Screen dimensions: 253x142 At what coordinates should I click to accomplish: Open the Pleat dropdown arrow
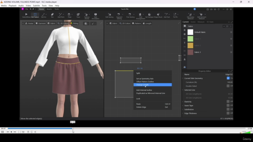point(72,15)
